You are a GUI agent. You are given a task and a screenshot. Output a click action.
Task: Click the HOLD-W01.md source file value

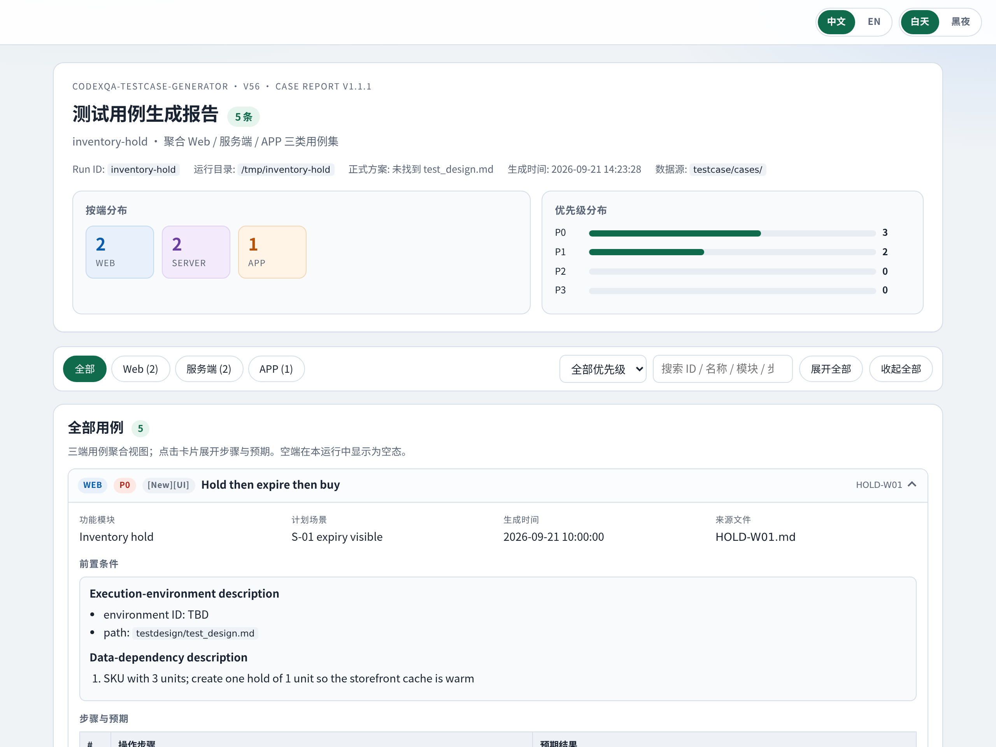pyautogui.click(x=755, y=537)
